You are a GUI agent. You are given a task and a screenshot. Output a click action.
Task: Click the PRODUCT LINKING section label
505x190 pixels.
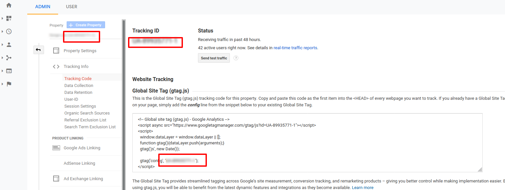pyautogui.click(x=68, y=138)
